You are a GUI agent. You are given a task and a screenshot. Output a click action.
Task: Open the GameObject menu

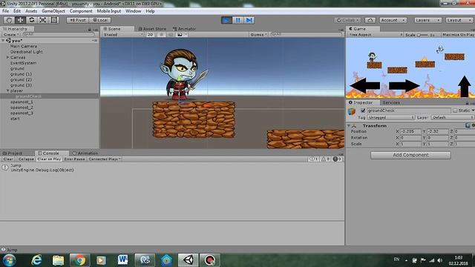click(x=53, y=11)
